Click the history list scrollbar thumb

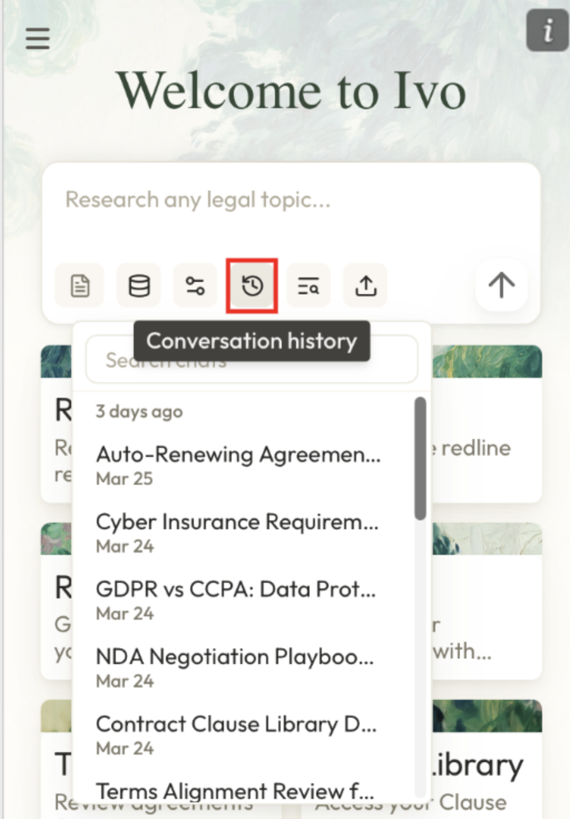pos(420,458)
